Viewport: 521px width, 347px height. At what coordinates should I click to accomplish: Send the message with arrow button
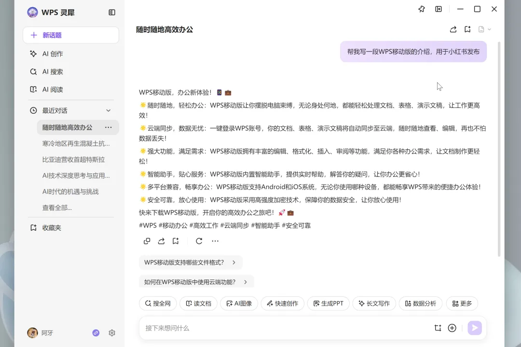[x=475, y=328]
